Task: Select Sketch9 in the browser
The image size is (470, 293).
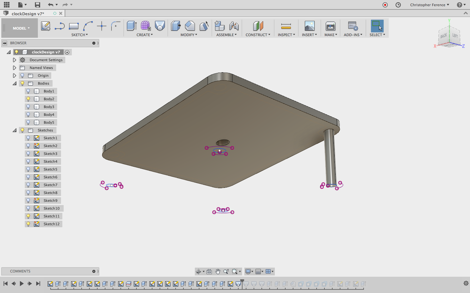Action: click(x=50, y=201)
